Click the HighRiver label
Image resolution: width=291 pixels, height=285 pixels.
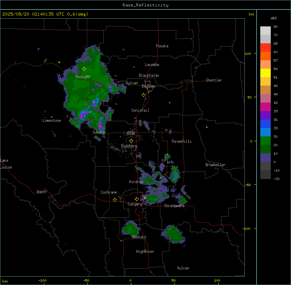(145, 251)
